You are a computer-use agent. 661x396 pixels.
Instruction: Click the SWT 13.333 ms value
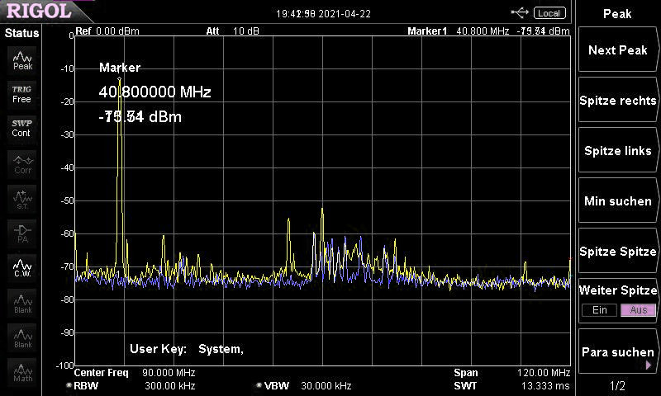(545, 386)
